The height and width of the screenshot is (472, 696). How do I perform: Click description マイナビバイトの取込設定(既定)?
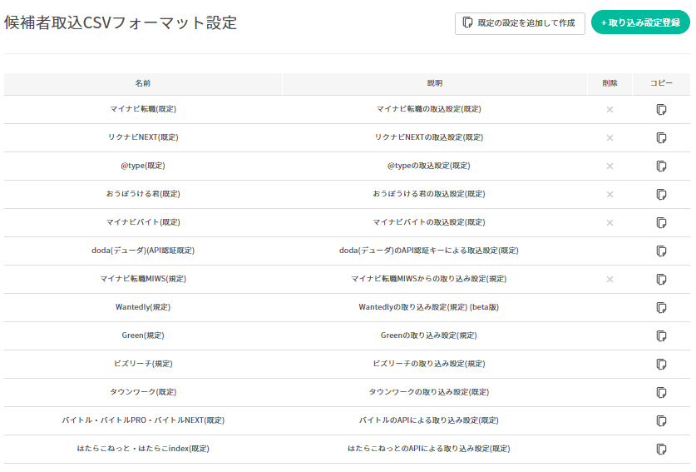pyautogui.click(x=429, y=222)
